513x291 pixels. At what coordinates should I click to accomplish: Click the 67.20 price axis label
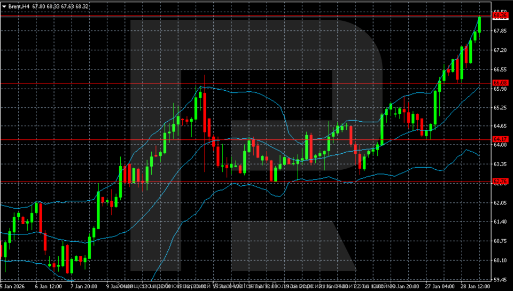500,50
